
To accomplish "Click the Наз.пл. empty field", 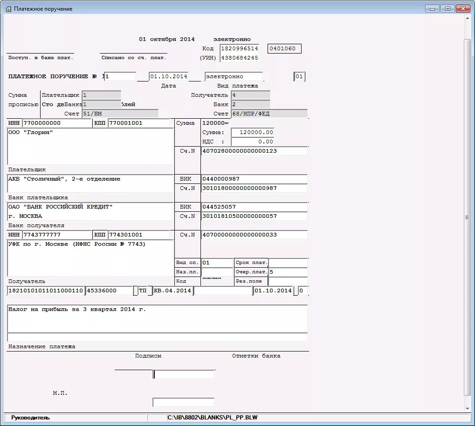I will (217, 272).
